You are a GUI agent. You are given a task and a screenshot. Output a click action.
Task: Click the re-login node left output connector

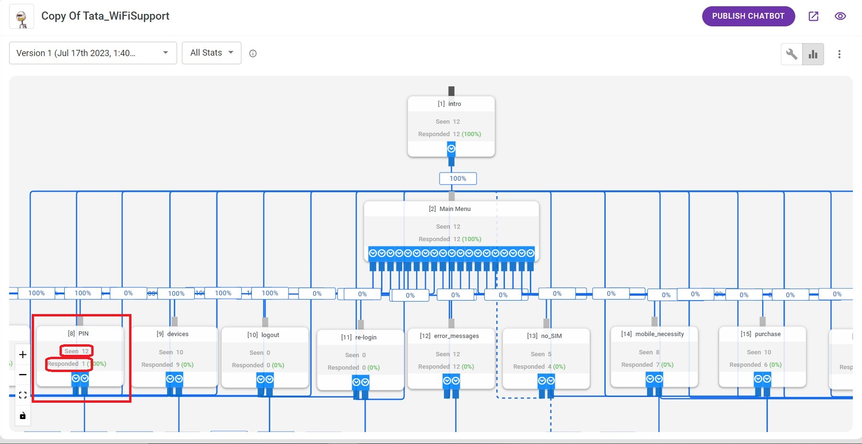pos(356,382)
